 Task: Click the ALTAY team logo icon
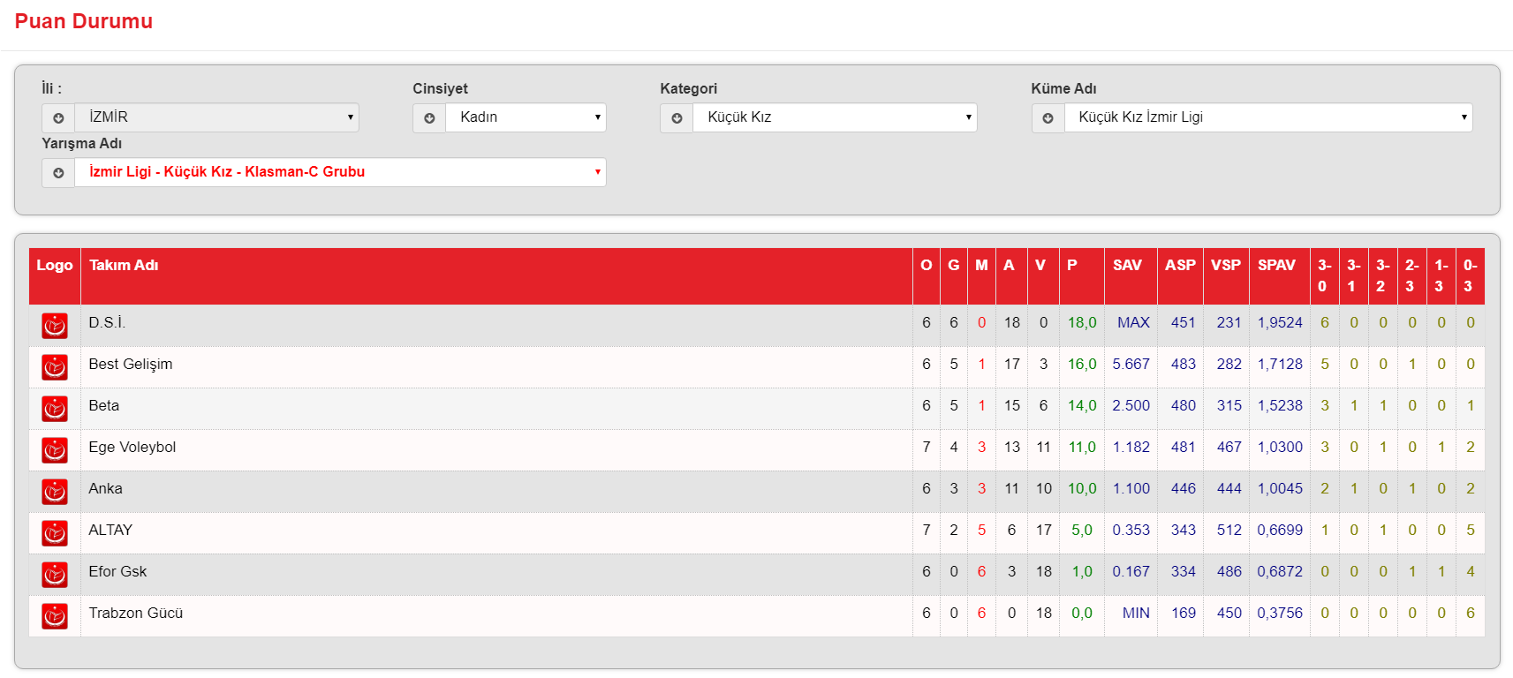pos(55,533)
